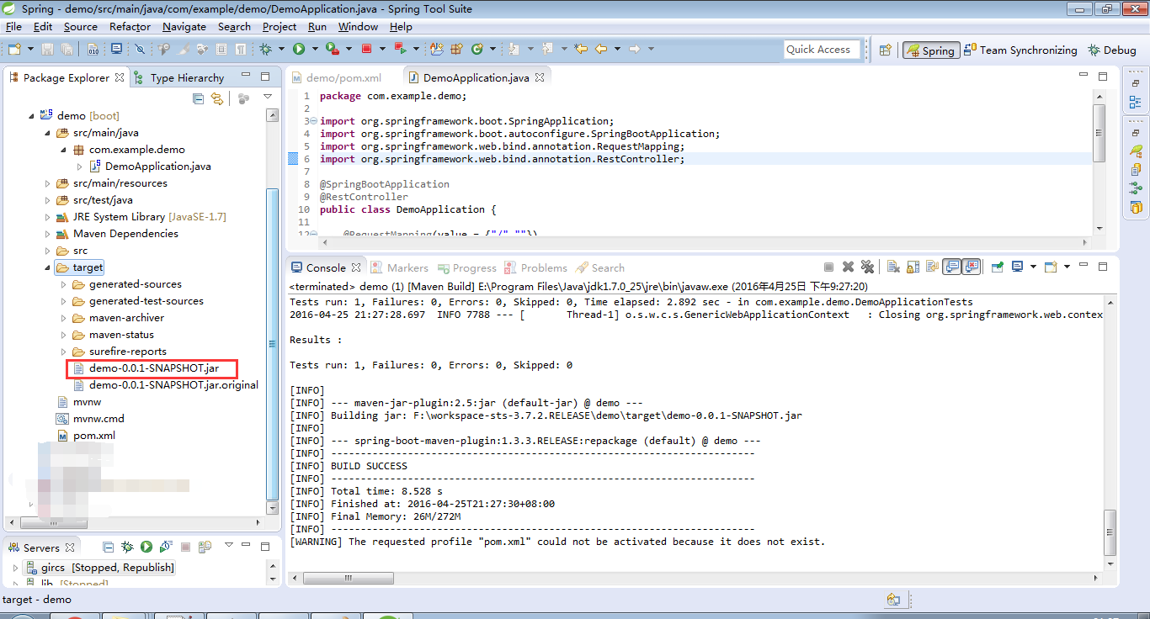
Task: Start server with green play in Servers
Action: click(146, 547)
